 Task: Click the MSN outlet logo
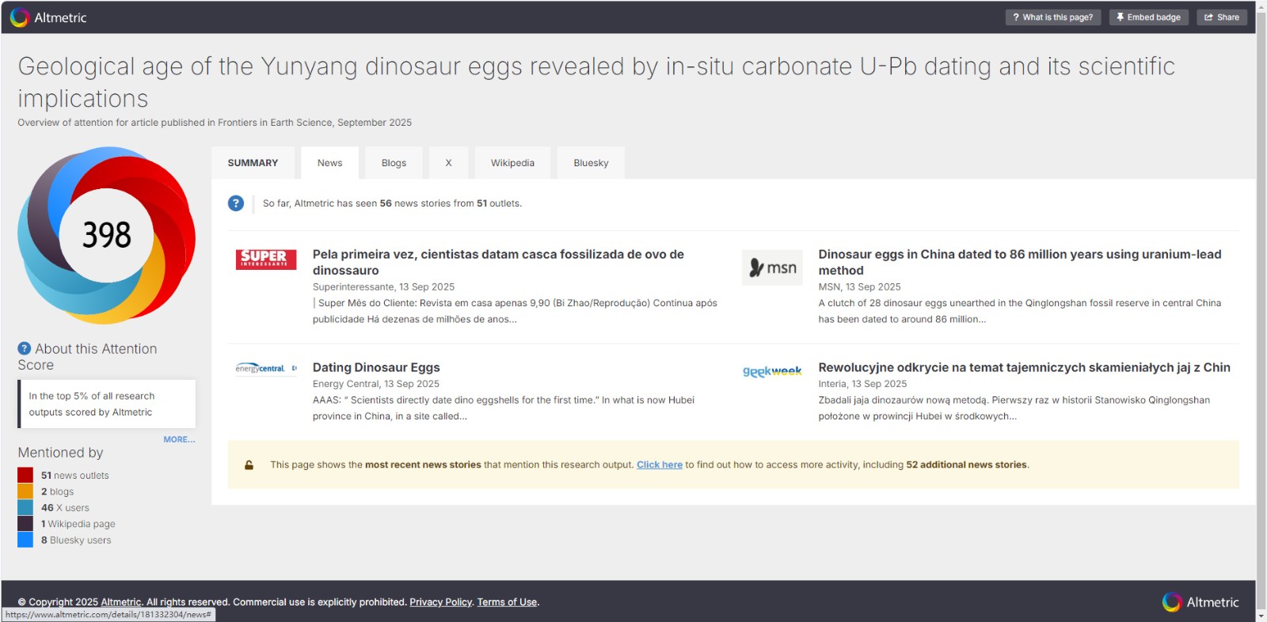click(772, 267)
